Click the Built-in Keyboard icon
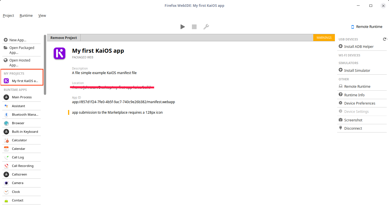This screenshot has height=206, width=389. (x=6, y=132)
